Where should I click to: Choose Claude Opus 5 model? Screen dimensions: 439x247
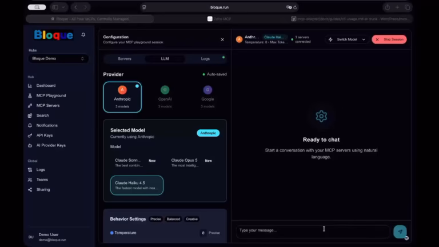click(193, 163)
